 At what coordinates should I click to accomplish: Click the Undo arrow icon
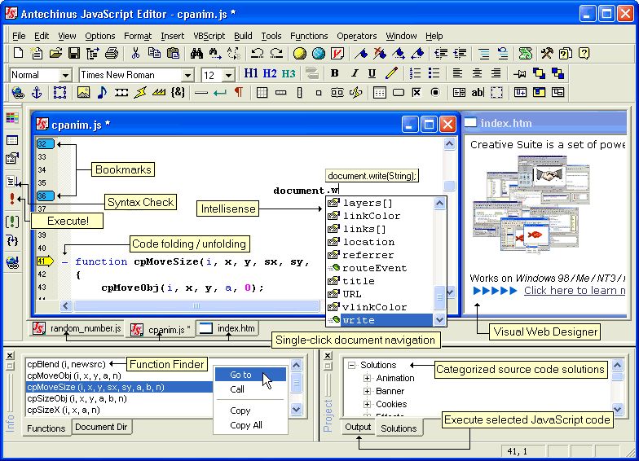(x=257, y=54)
